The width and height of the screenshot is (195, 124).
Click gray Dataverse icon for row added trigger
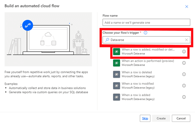coord(117,97)
